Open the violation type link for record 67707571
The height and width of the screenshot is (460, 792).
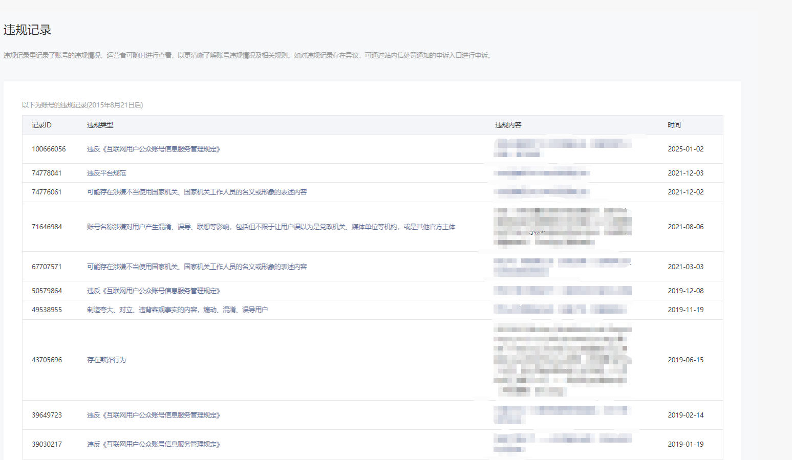click(197, 267)
